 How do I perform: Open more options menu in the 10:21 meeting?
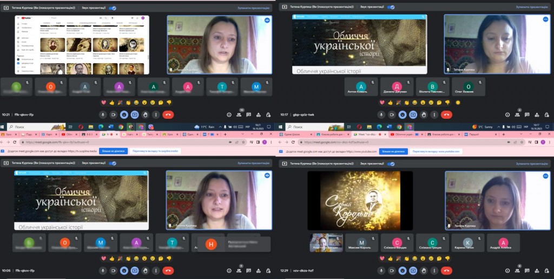coord(156,114)
